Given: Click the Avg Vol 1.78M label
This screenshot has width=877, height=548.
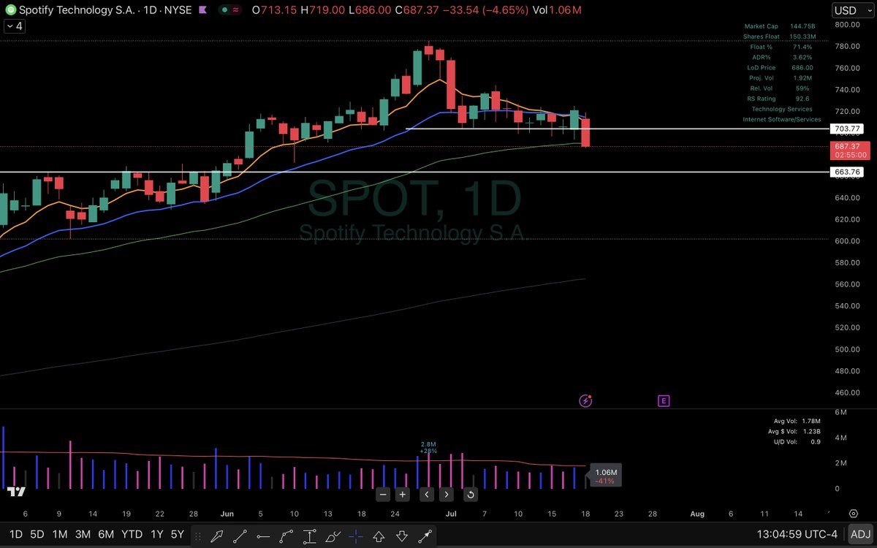Looking at the screenshot, I should click(x=797, y=422).
